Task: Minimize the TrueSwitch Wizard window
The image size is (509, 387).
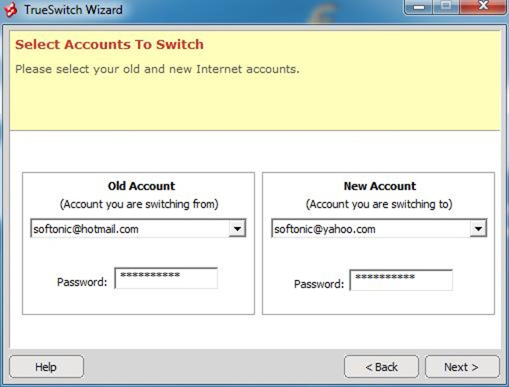Action: pos(418,6)
